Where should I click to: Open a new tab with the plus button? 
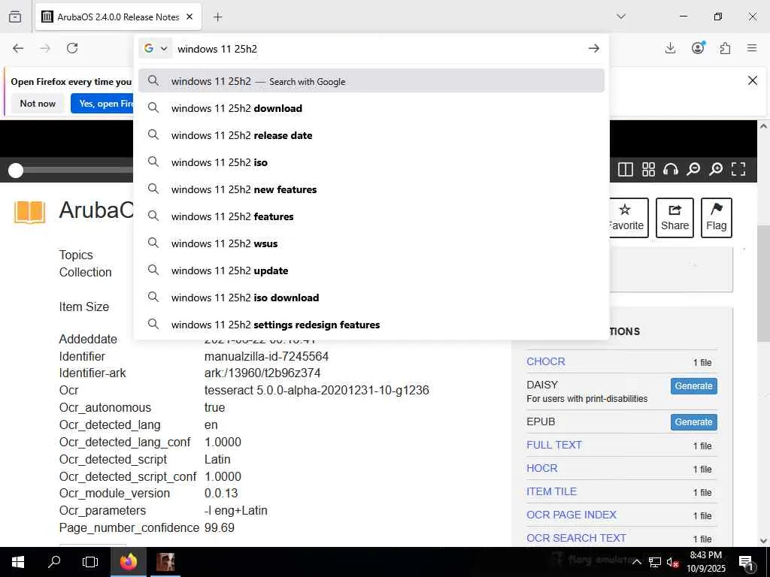point(218,17)
